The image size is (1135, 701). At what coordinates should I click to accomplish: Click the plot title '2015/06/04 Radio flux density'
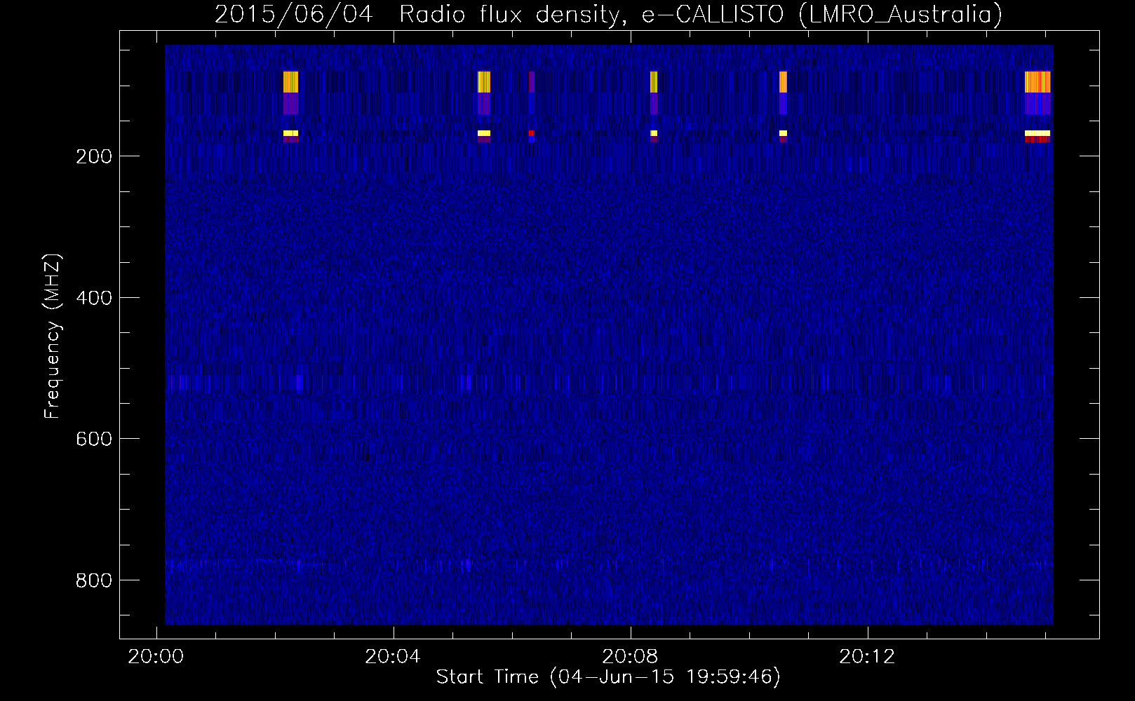click(x=421, y=14)
